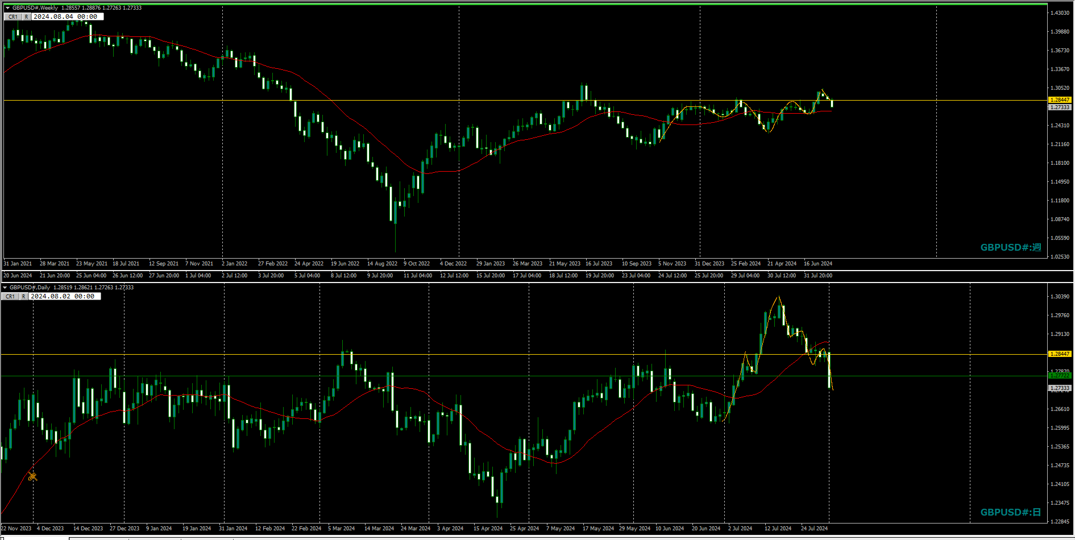
Task: Select the pencil marker icon on the Daily chart
Action: pyautogui.click(x=32, y=476)
